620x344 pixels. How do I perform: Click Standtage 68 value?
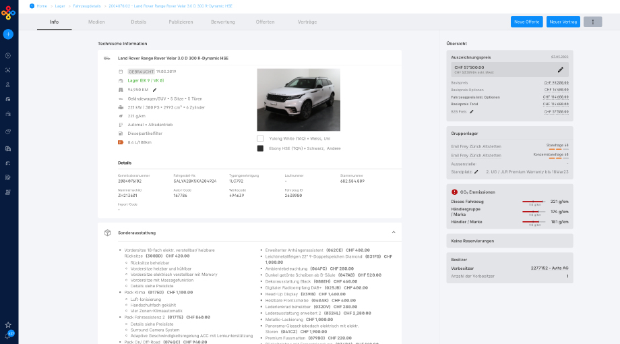557,145
